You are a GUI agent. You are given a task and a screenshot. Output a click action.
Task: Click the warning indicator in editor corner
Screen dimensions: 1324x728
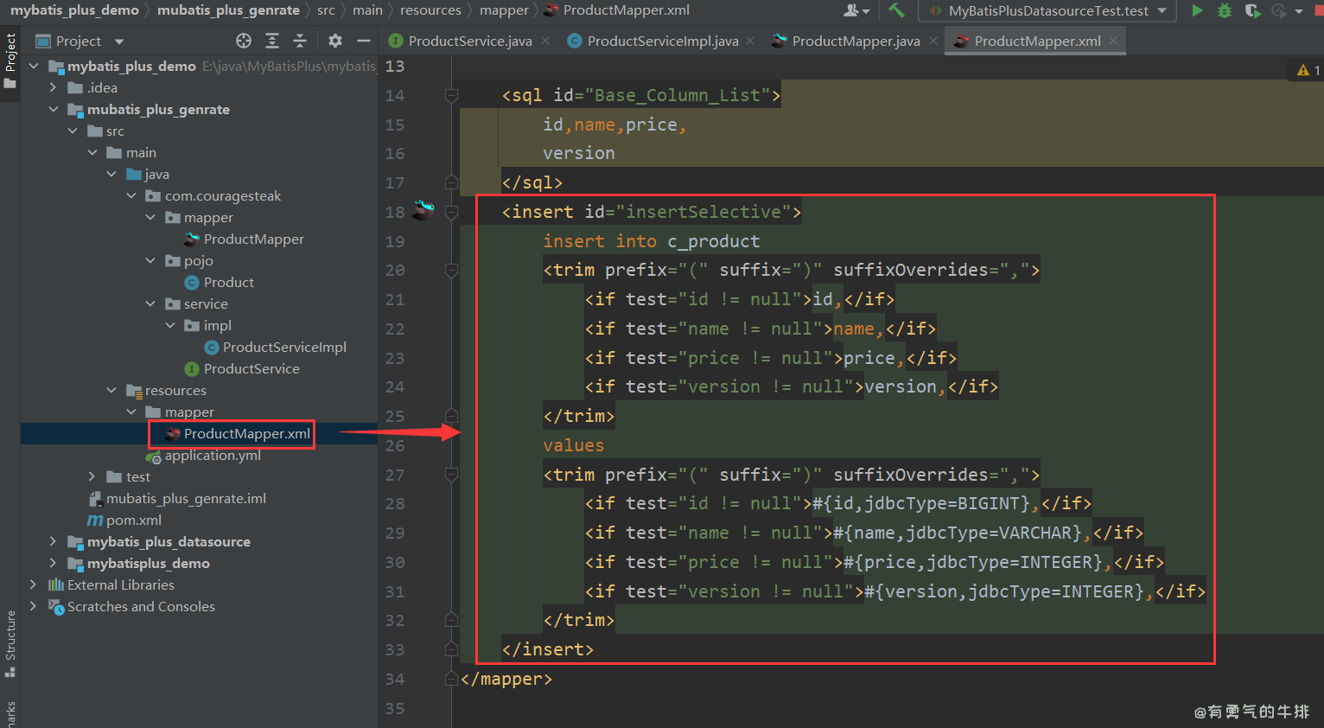coord(1308,70)
